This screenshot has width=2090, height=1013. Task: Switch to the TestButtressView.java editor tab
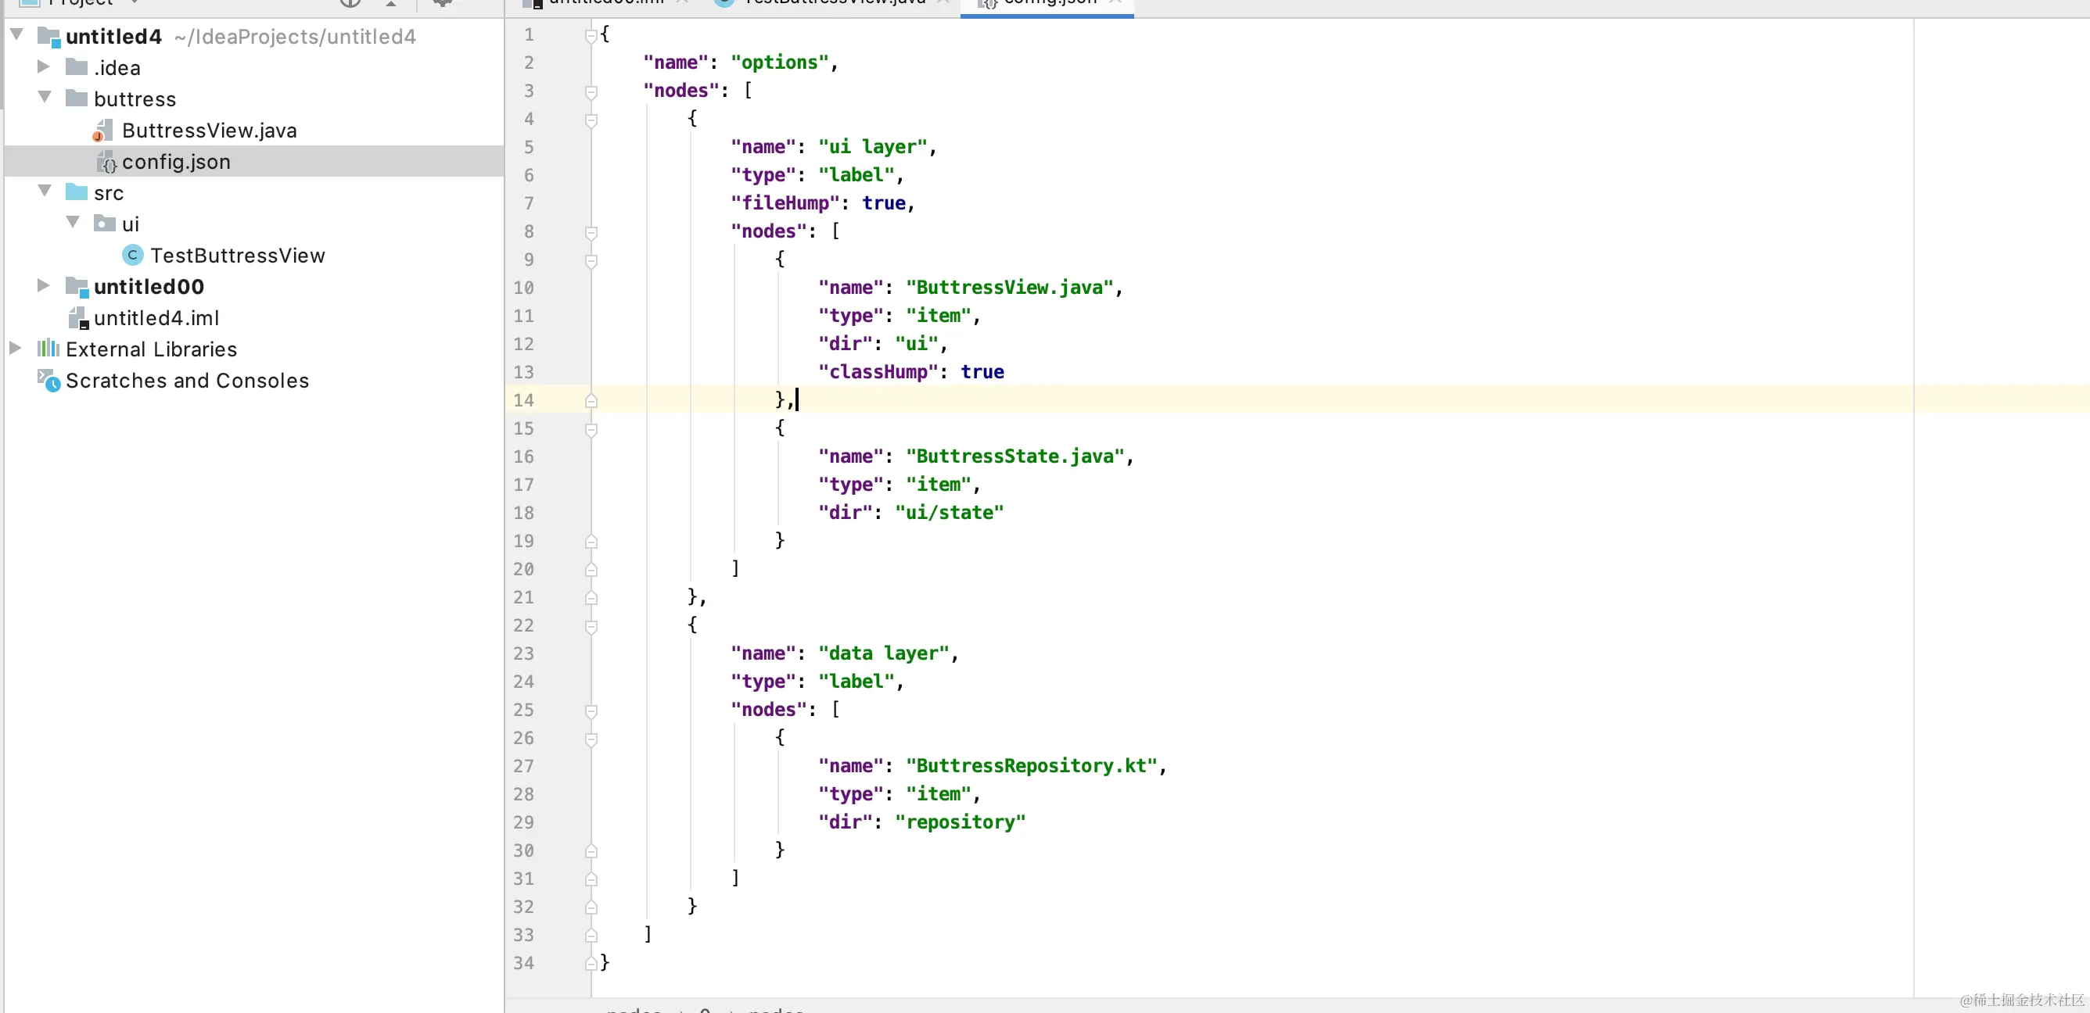[834, 3]
